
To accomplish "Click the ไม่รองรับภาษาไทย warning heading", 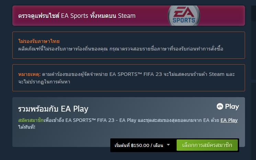I will coord(39,41).
